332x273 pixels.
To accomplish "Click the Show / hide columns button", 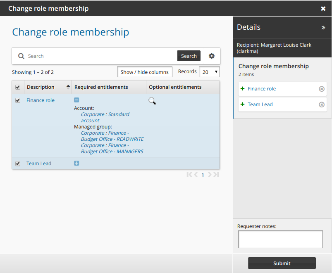I will pyautogui.click(x=145, y=72).
